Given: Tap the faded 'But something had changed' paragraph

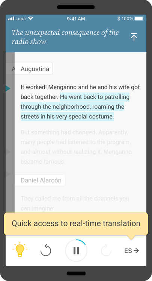Looking at the screenshot, I should point(76,147).
